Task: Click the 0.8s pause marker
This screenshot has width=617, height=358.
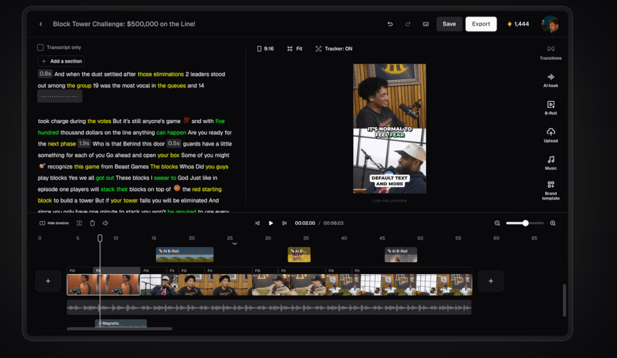Action: click(45, 73)
